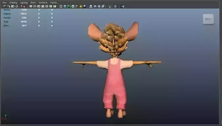Click the Image Plane icon
Viewport: 222px width, 126px height.
(x=17, y=6)
